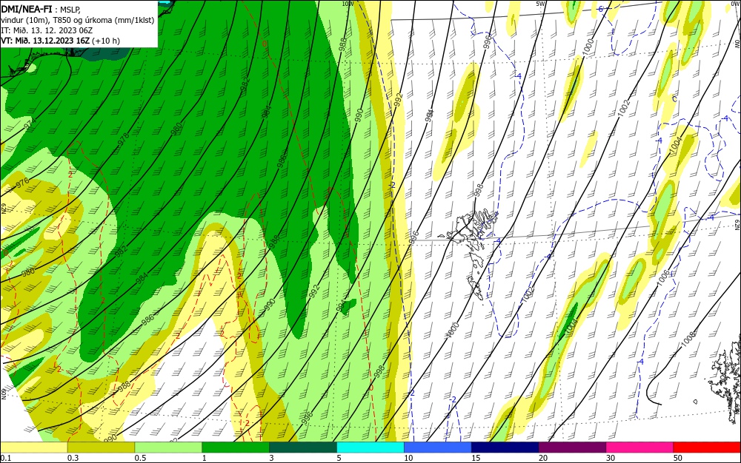Click the legend value "0.3"
The image size is (741, 463).
[73, 458]
